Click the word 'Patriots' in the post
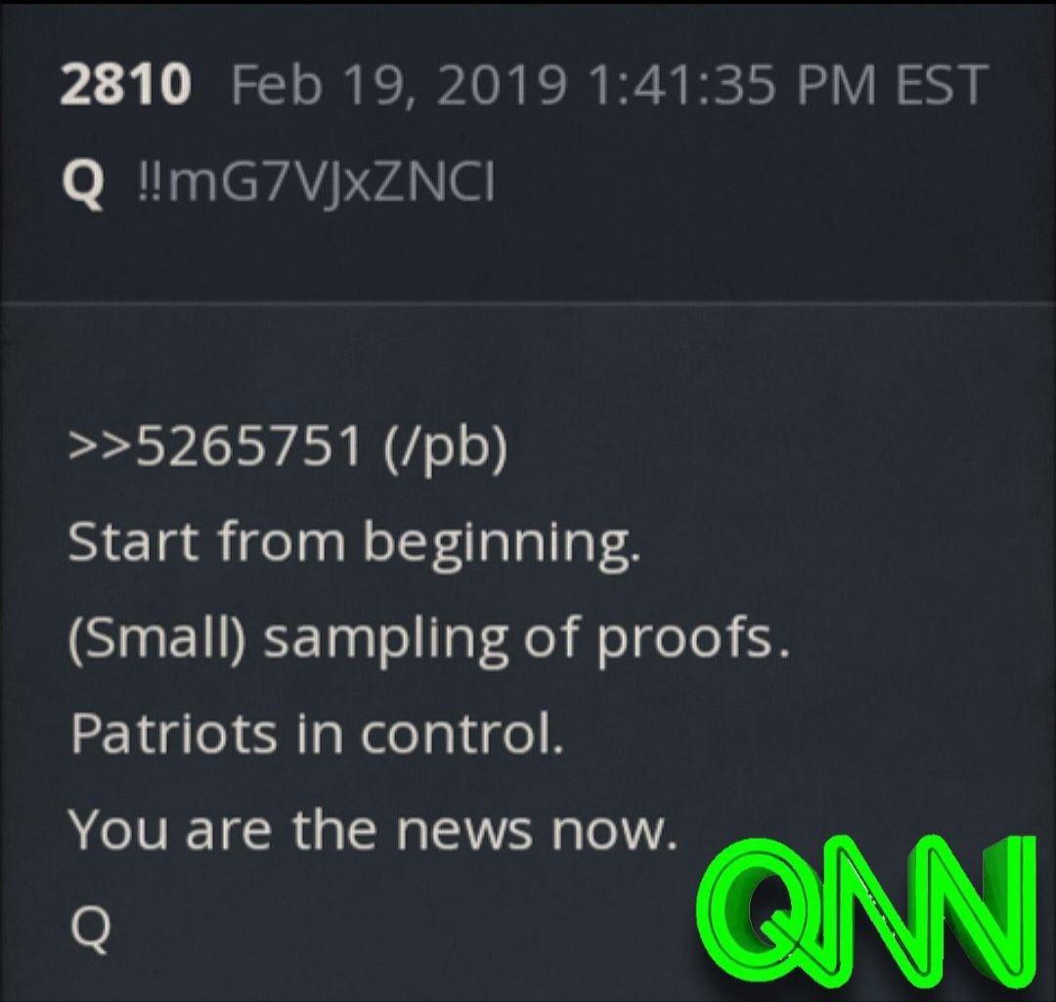The height and width of the screenshot is (1002, 1056). click(173, 732)
